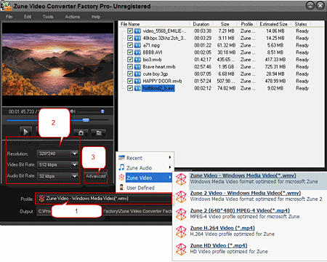Take a snapshot with the camera icon
Image resolution: width=327 pixels, height=262 pixels.
81,132
